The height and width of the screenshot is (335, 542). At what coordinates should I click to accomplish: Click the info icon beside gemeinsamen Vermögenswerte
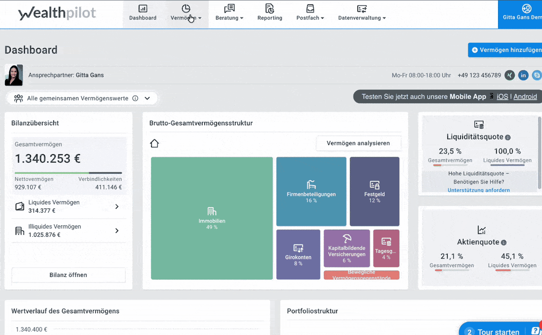click(x=135, y=98)
